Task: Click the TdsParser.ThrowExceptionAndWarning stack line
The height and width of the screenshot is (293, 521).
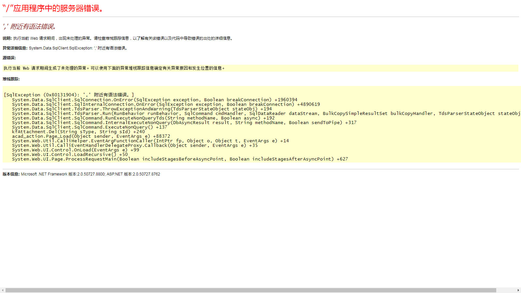Action: point(142,109)
